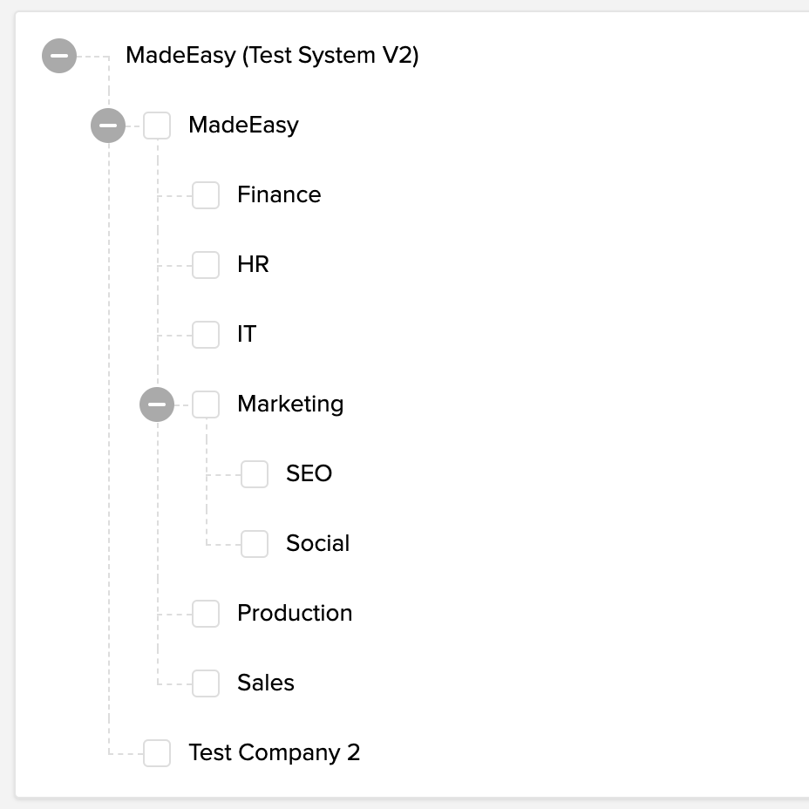Tick the SEO checkbox
809x809 pixels.
click(255, 474)
